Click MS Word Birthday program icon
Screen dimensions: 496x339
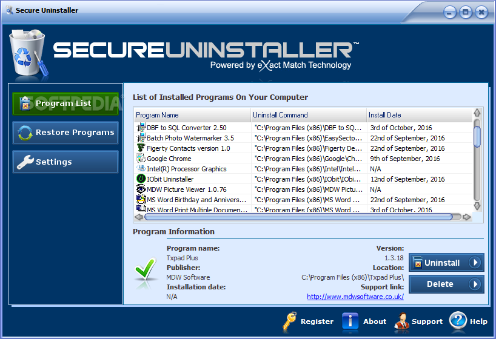click(x=141, y=199)
